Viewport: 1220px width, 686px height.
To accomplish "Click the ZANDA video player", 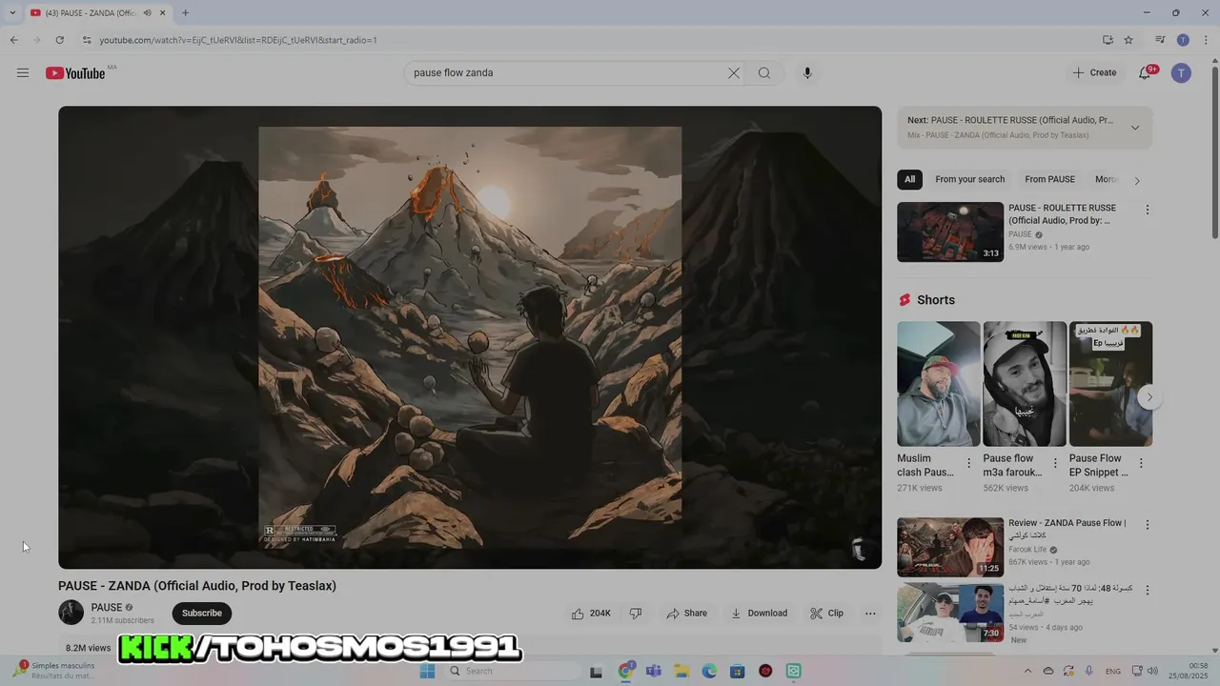I will [x=470, y=337].
